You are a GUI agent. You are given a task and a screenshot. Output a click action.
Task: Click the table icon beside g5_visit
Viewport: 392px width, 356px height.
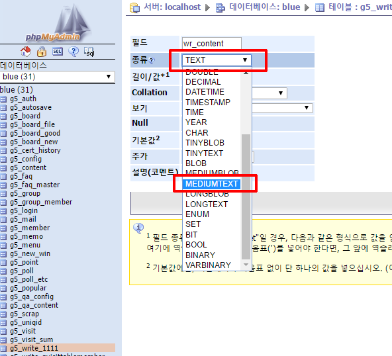click(3, 332)
